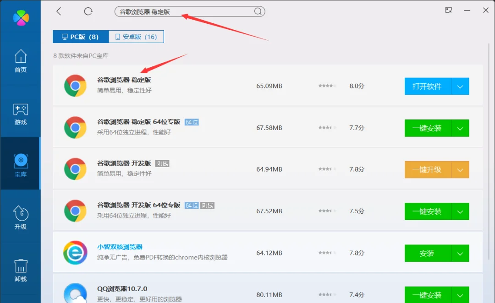
Task: Click 测试 badge on 谷歌浏览器 开发版
Action: coord(162,164)
